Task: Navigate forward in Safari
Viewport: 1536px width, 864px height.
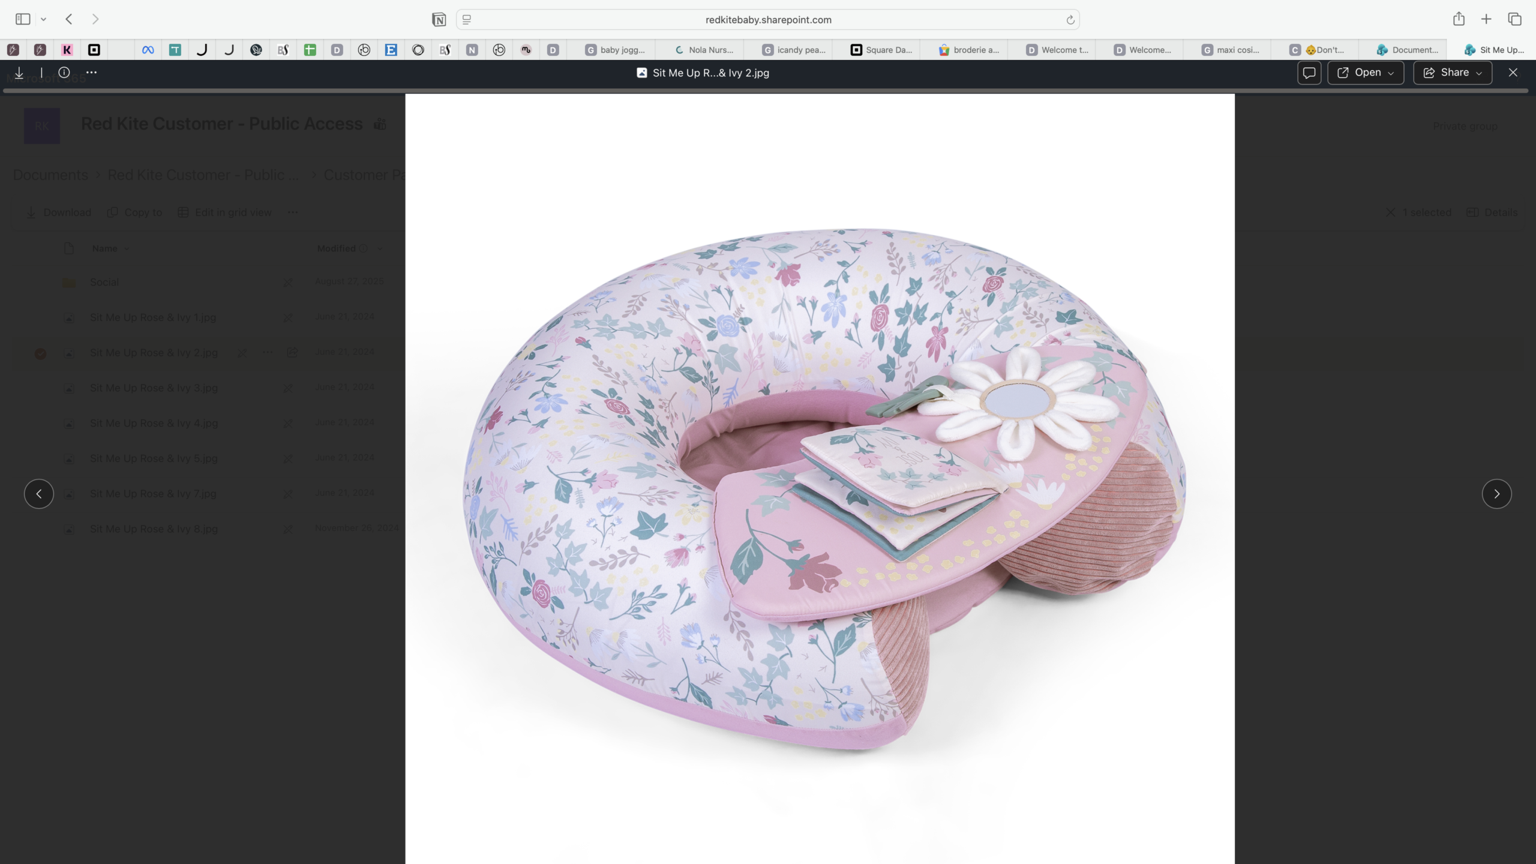Action: 95,19
